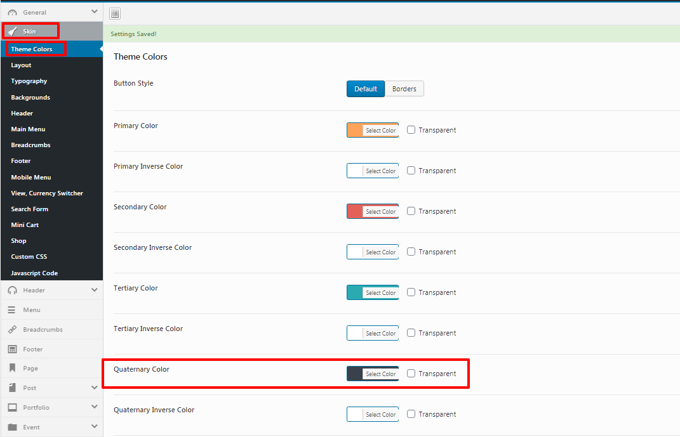The width and height of the screenshot is (680, 437).
Task: Click the Skin brush icon
Action: 13,31
